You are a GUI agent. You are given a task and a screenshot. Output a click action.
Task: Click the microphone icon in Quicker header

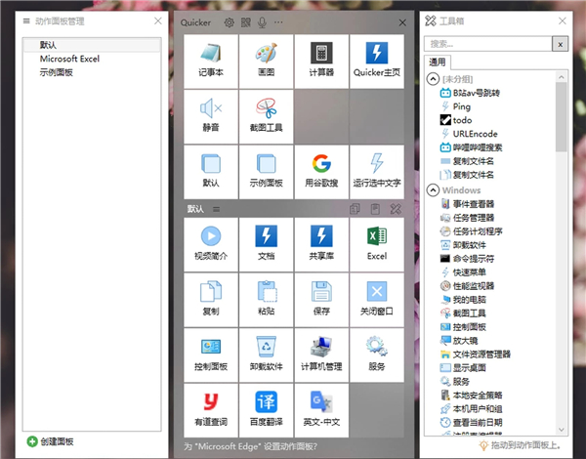point(261,21)
